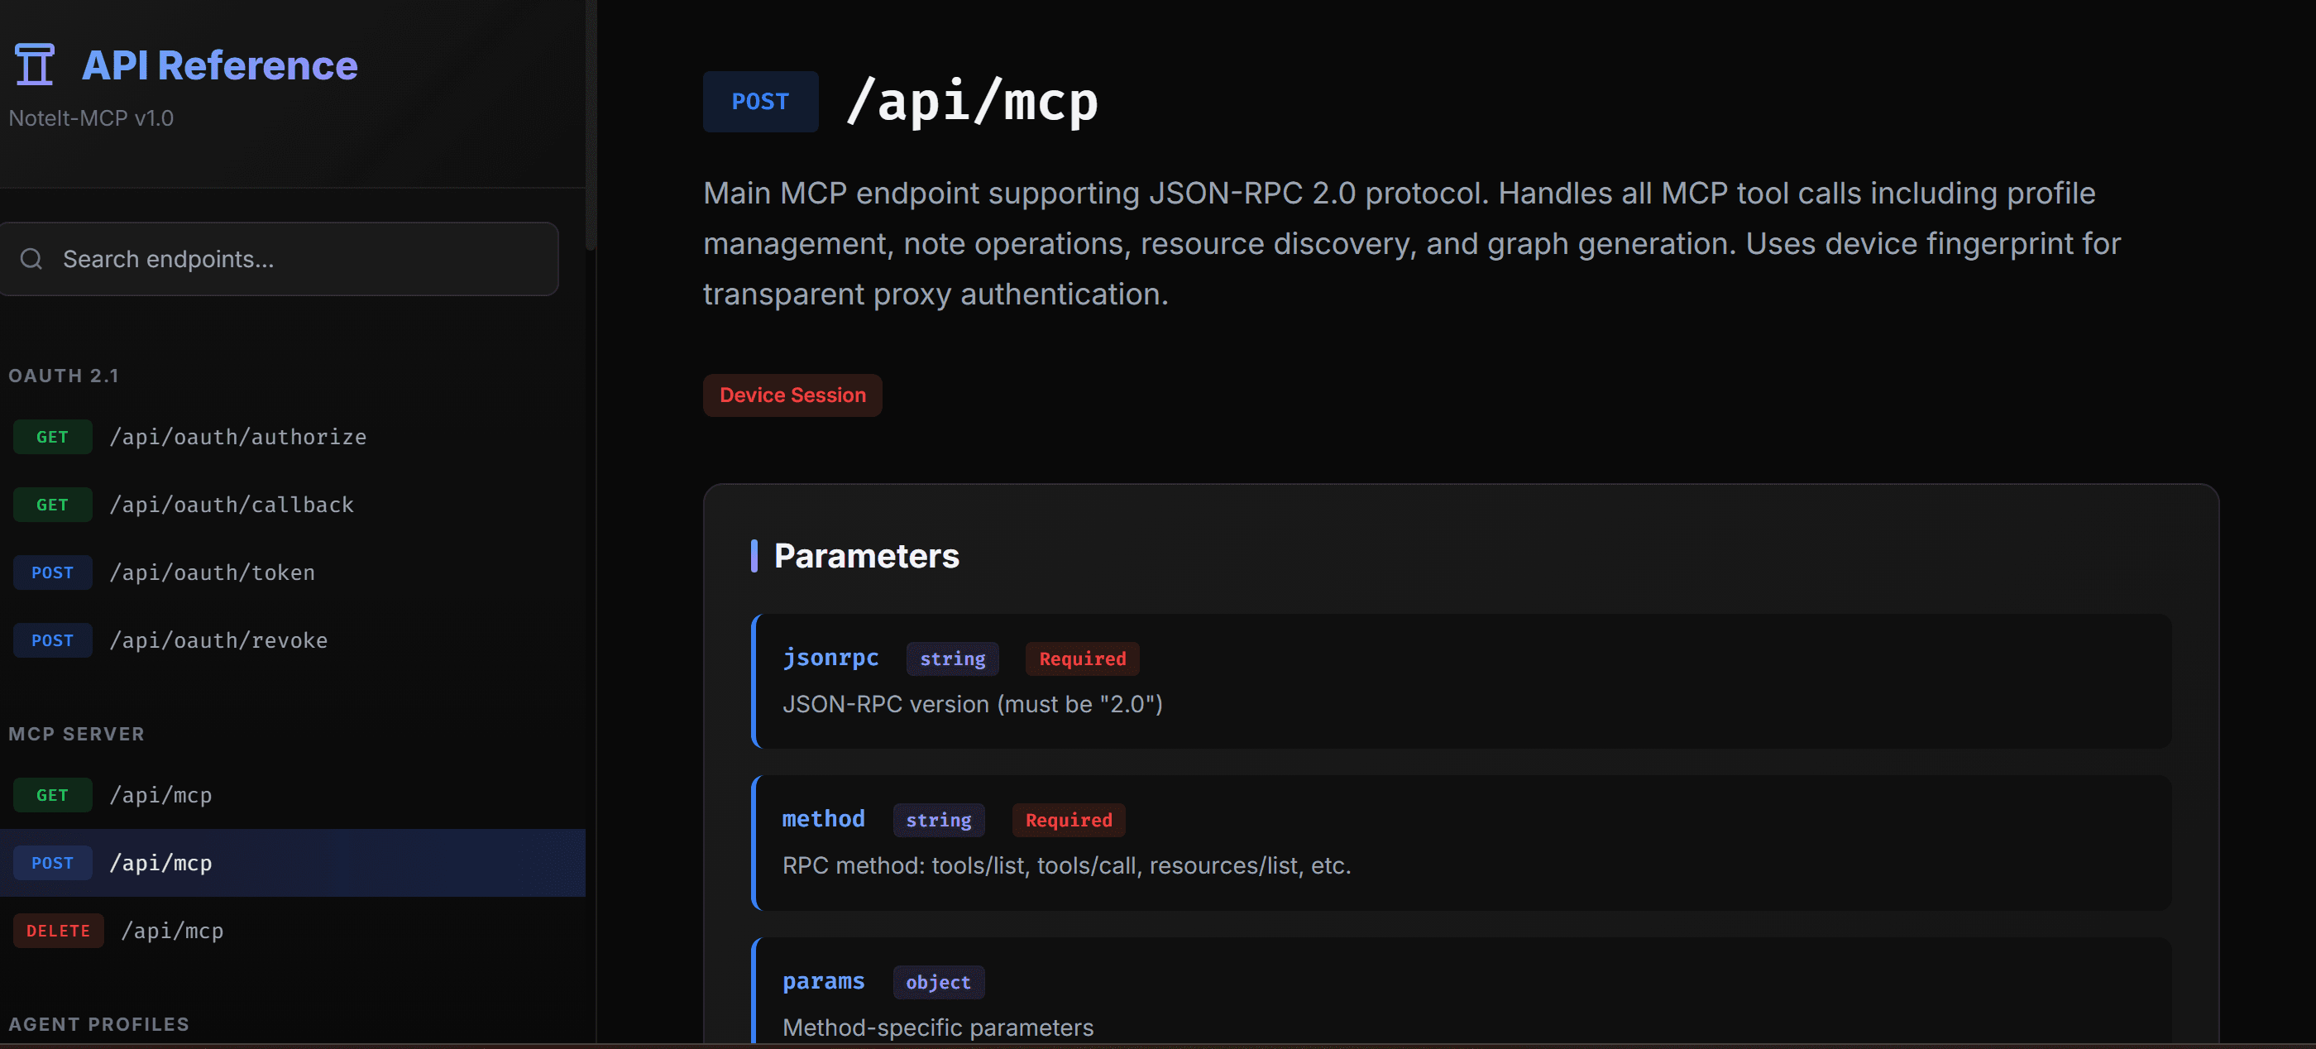2316x1049 pixels.
Task: Click the GET badge for /api/mcp
Action: [x=52, y=795]
